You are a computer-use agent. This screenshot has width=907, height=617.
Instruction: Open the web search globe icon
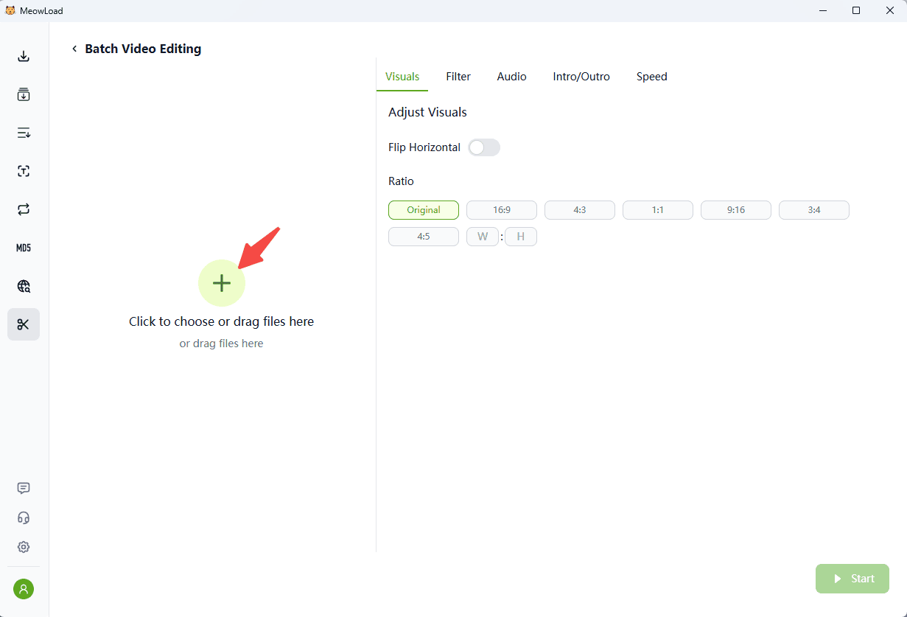pos(24,286)
